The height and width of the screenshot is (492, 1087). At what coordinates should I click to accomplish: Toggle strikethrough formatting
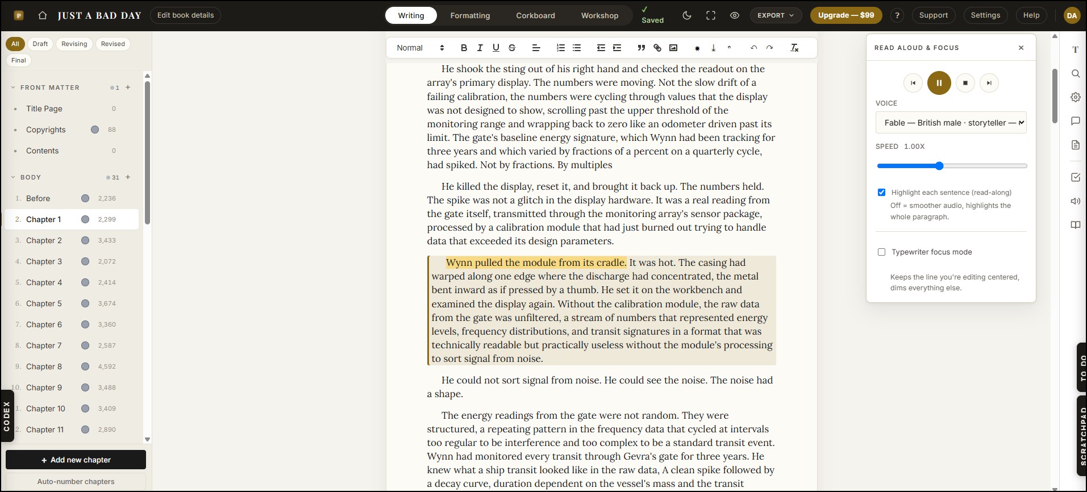(x=511, y=48)
